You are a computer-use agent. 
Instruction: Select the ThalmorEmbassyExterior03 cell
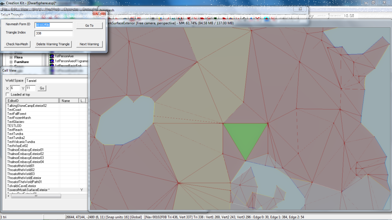(25, 158)
